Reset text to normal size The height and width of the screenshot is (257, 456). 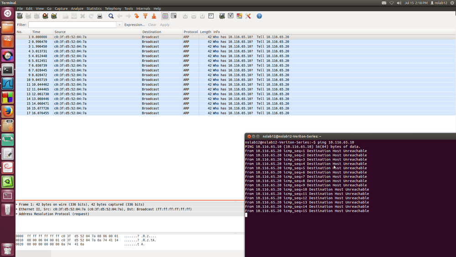tap(202, 16)
